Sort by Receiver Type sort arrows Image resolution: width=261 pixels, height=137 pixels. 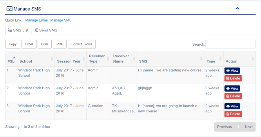click(x=108, y=59)
